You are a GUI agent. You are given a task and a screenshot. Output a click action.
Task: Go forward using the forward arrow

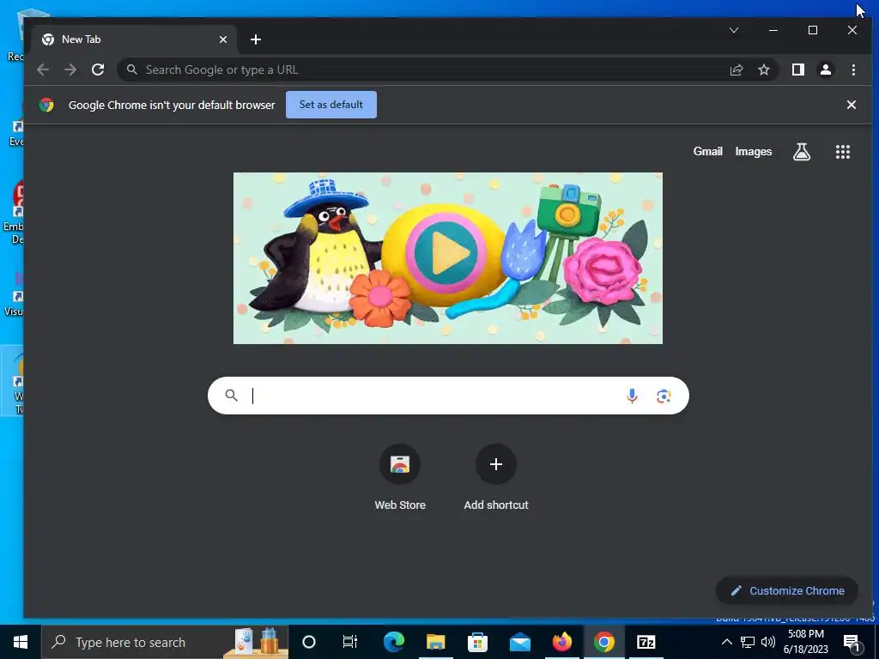[x=70, y=70]
